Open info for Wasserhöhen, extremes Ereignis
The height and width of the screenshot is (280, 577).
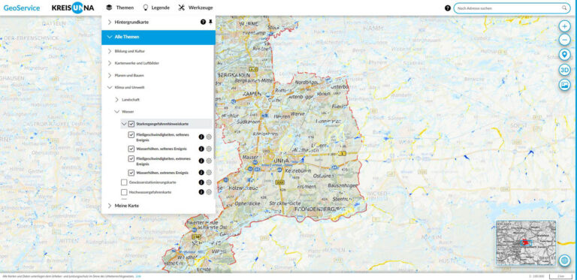pos(201,173)
